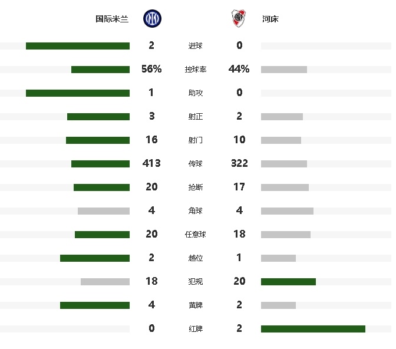Image resolution: width=396 pixels, height=349 pixels.
Task: Select the 助攻 assists label
Action: coord(196,93)
